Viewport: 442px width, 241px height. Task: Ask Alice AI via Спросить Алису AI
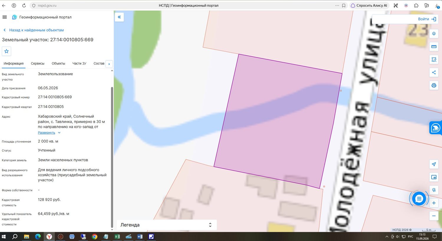pyautogui.click(x=369, y=6)
